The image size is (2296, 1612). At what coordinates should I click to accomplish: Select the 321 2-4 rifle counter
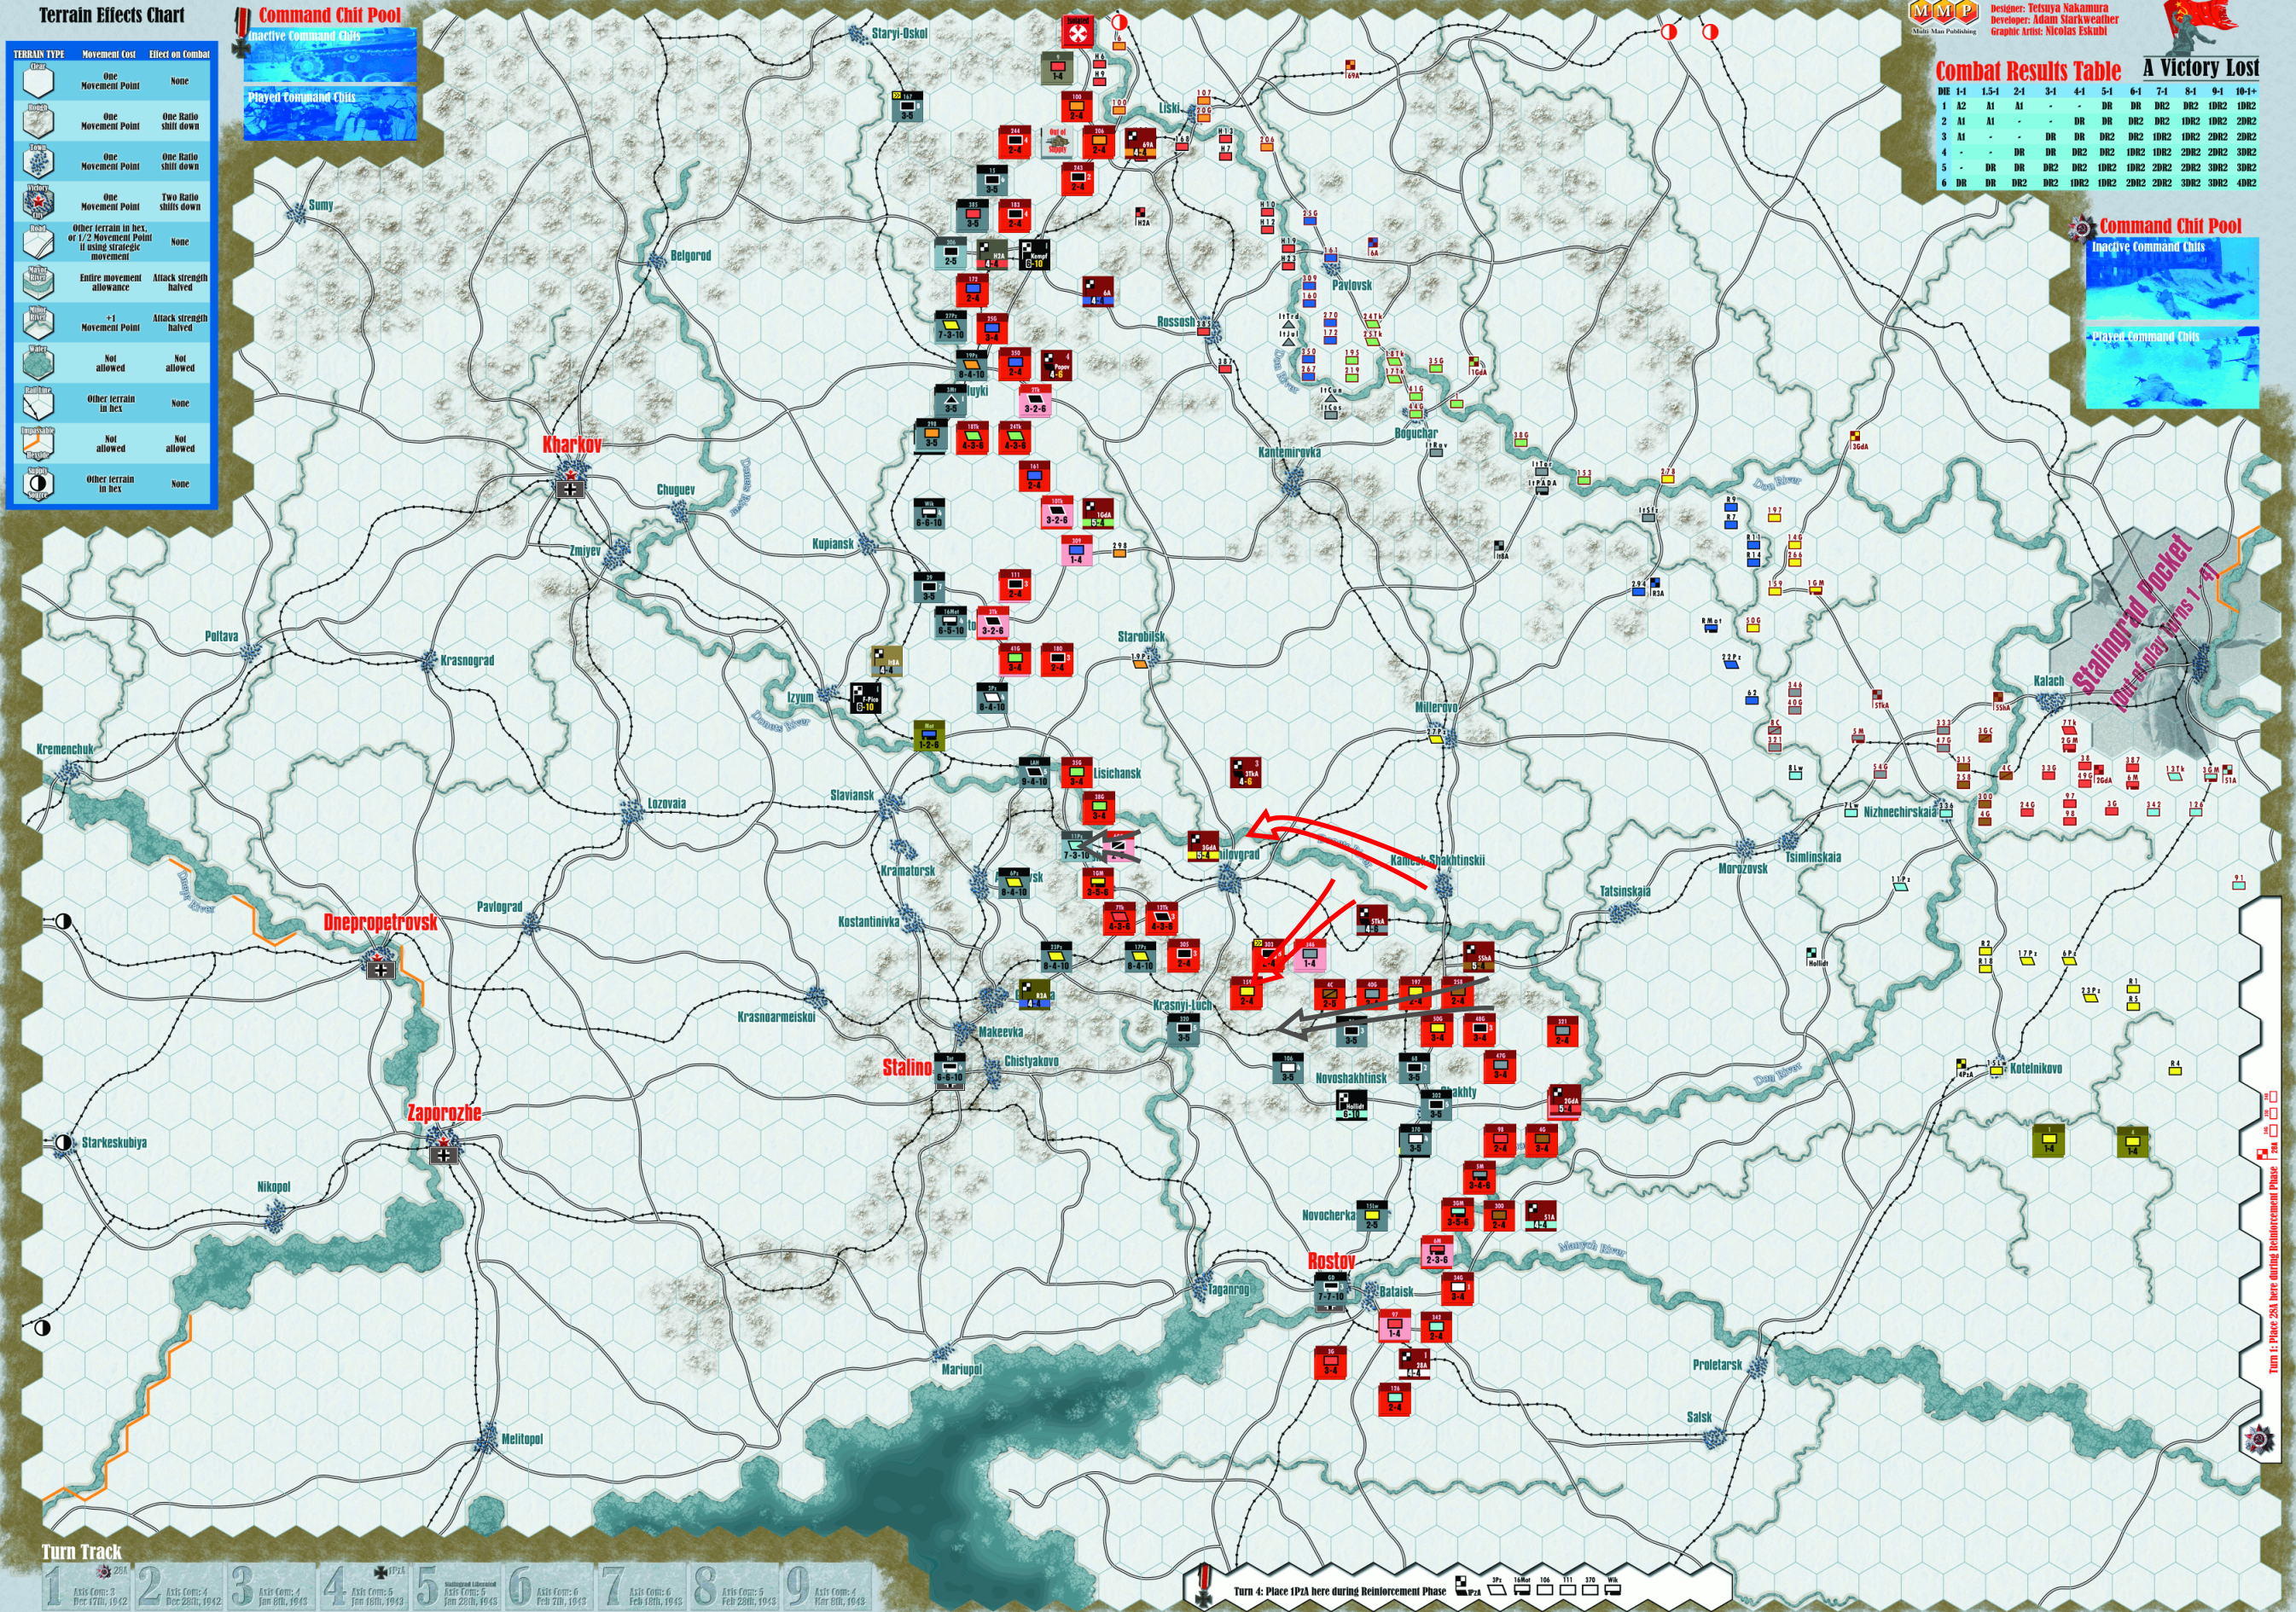coord(1562,1032)
